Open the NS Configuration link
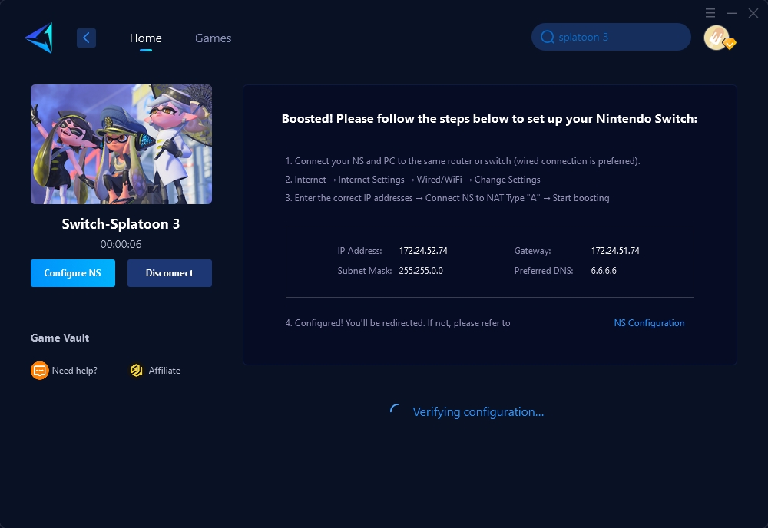This screenshot has width=768, height=528. click(649, 323)
